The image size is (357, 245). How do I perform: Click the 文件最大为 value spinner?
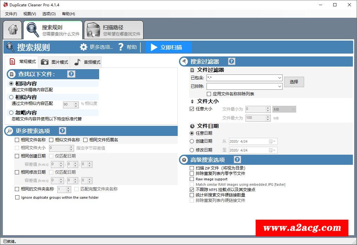coord(258,118)
